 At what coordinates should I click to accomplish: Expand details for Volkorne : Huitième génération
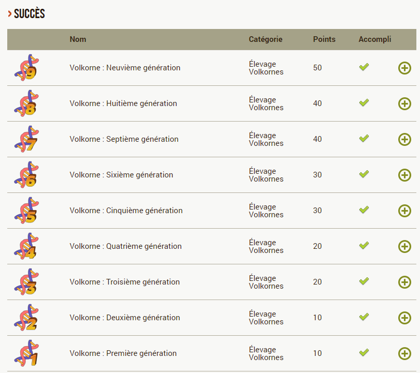[404, 103]
